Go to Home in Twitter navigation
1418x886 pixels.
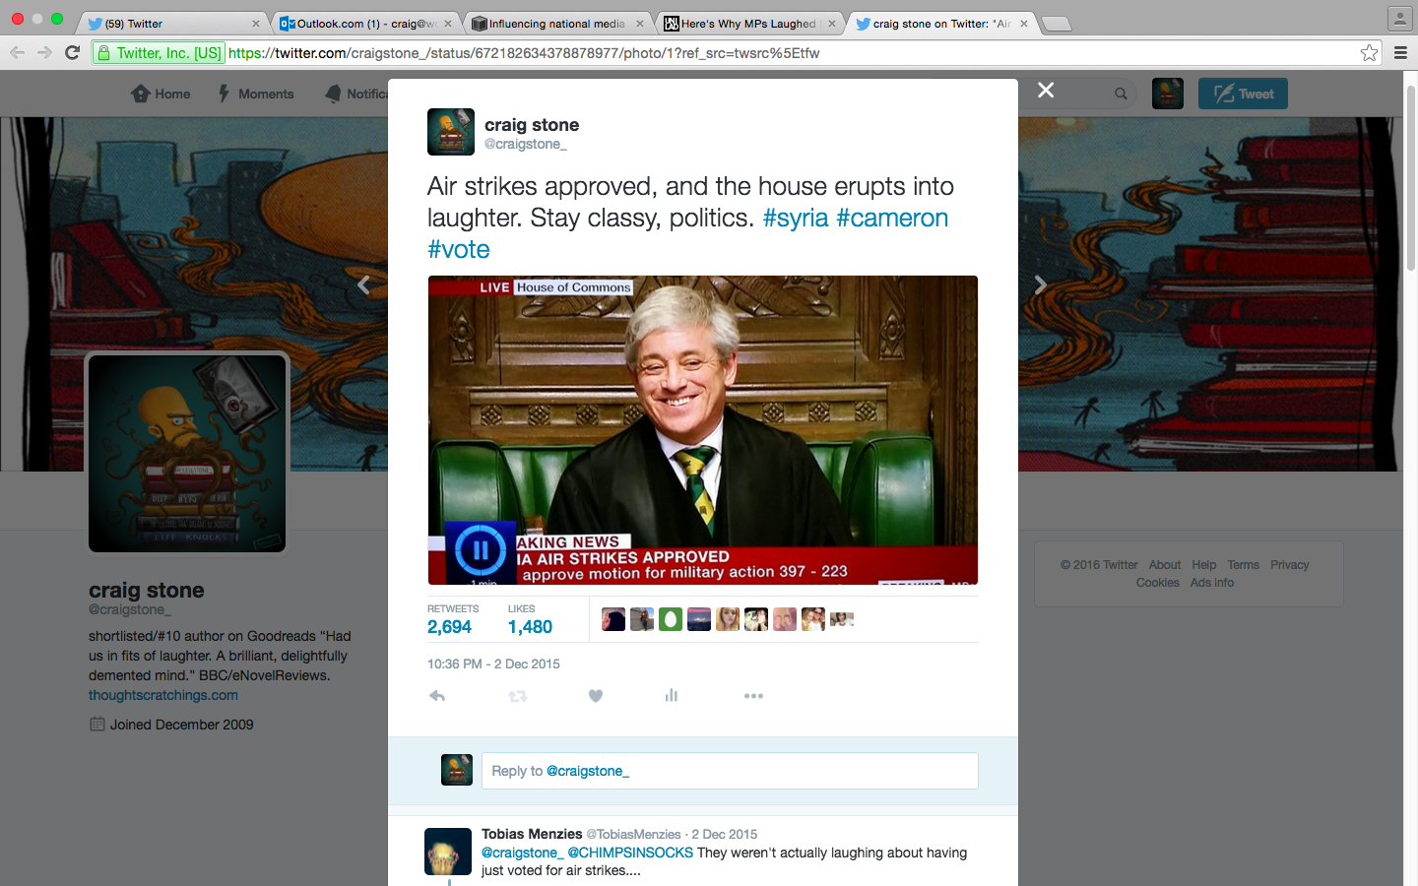point(161,94)
